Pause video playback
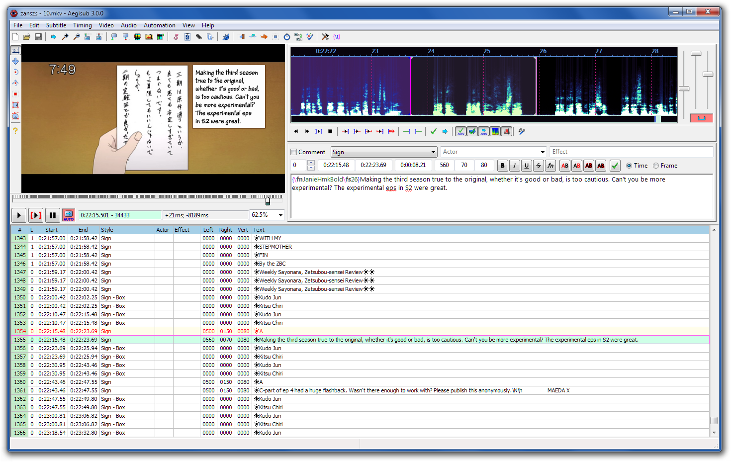Image resolution: width=731 pixels, height=462 pixels. click(52, 215)
